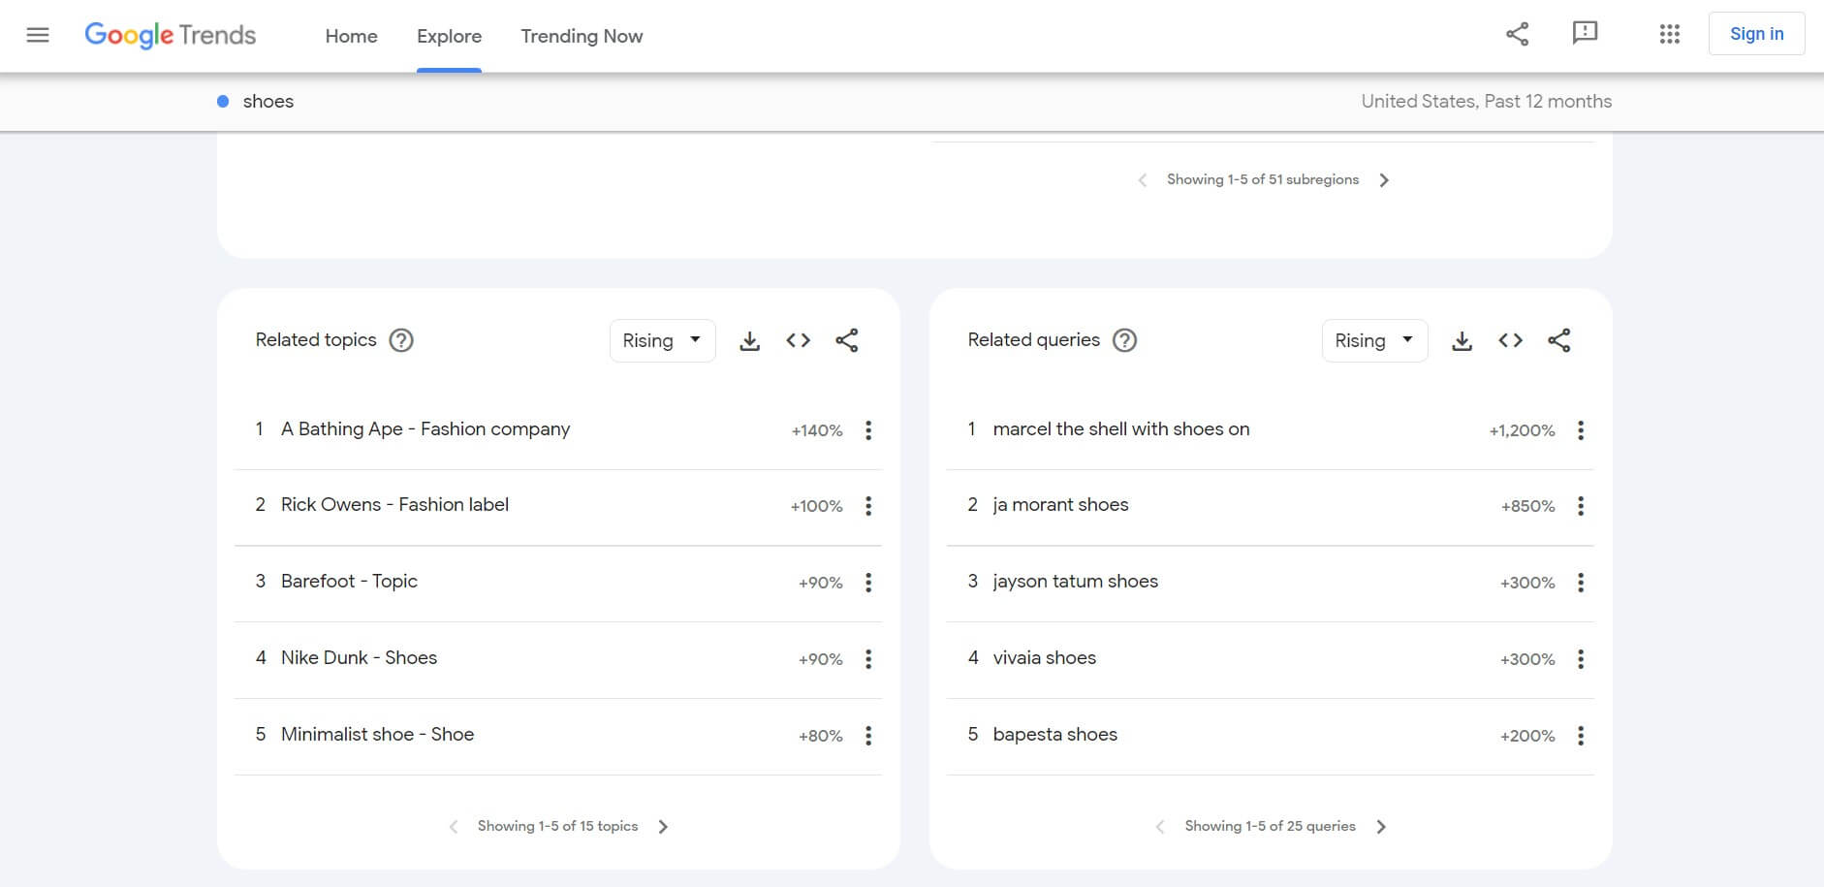This screenshot has height=887, width=1824.
Task: Open more options for Minimalist shoe
Action: tap(868, 736)
